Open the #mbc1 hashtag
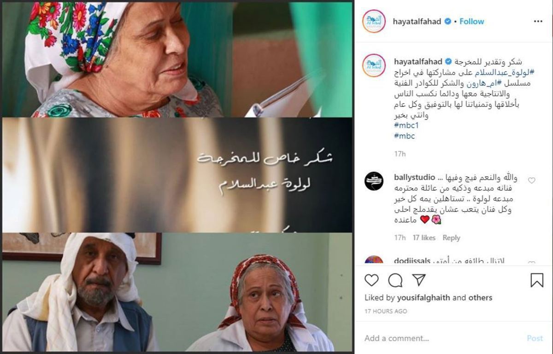The height and width of the screenshot is (354, 553). 406,125
